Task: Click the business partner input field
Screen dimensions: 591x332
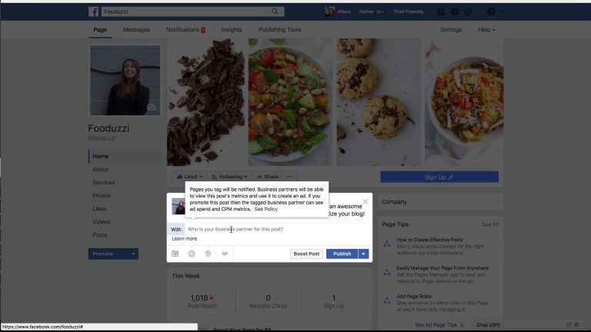Action: click(x=278, y=229)
